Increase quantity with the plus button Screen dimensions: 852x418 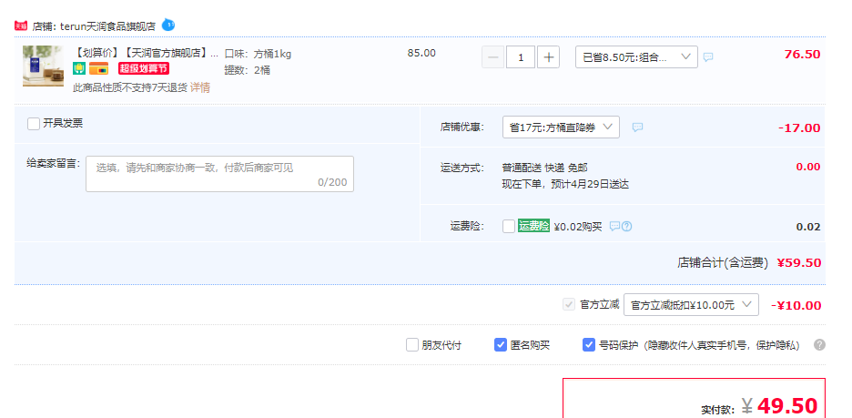[x=548, y=57]
